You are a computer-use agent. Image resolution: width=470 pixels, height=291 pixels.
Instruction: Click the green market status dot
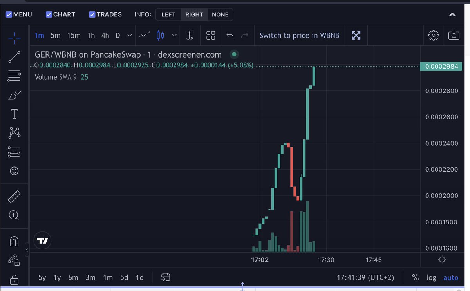tap(234, 54)
